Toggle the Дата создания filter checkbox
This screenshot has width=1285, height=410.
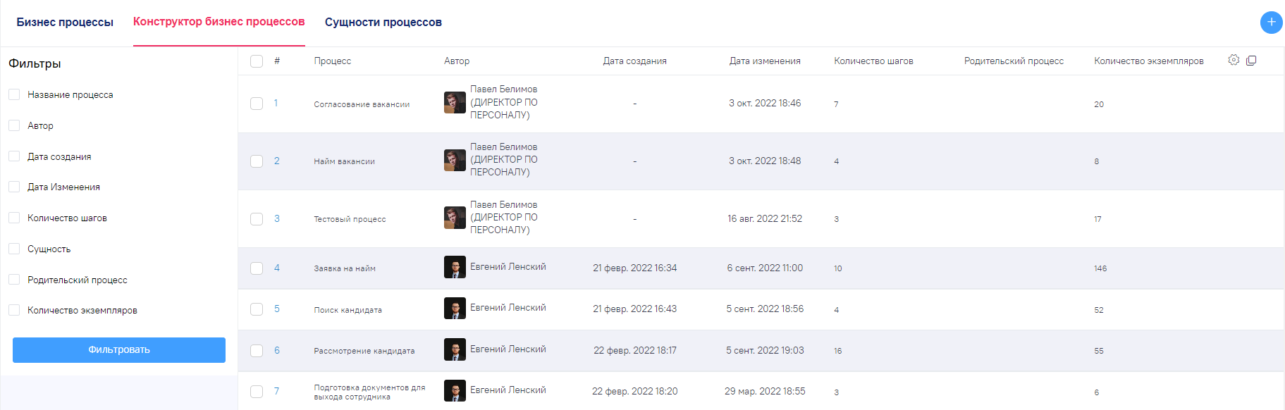[x=14, y=156]
